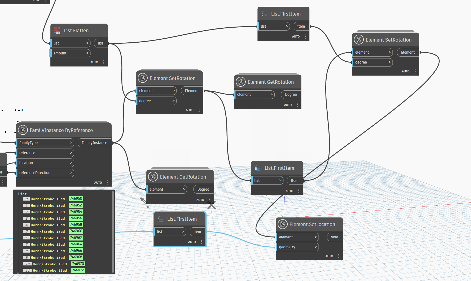Click AUTO lacing label on FamilyInstance ByReference
This screenshot has height=281, width=471.
(98, 183)
